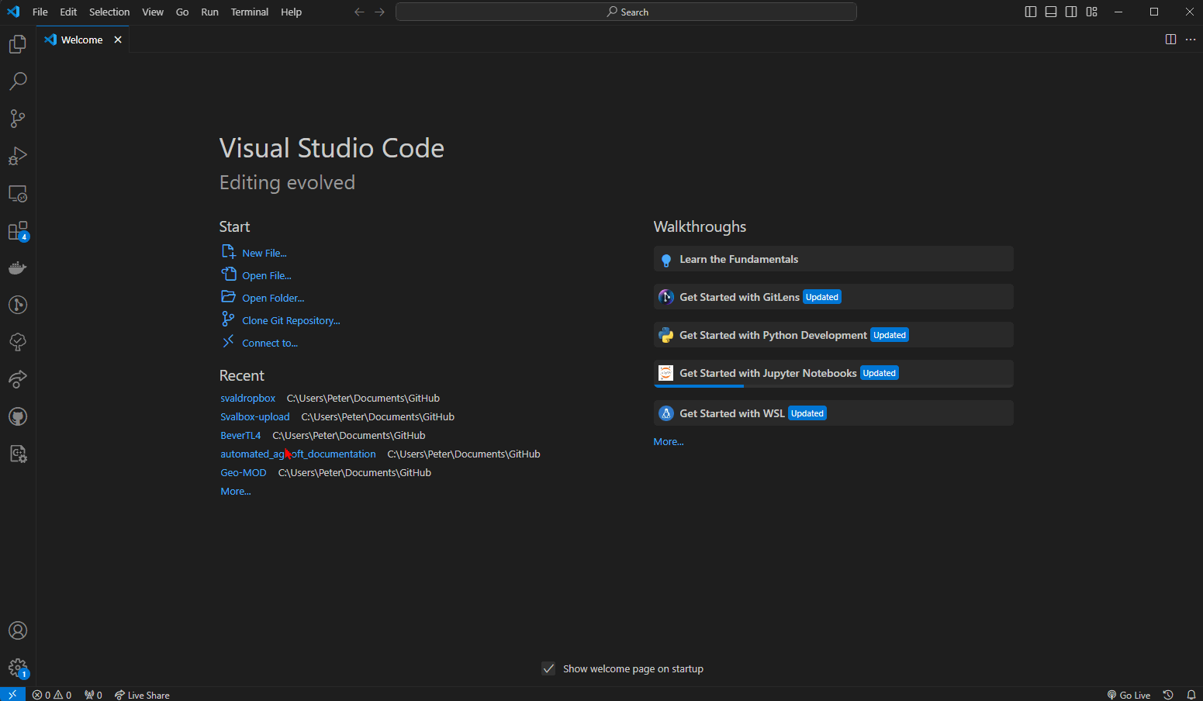This screenshot has width=1203, height=701.
Task: Split the editor to the right
Action: [1170, 40]
